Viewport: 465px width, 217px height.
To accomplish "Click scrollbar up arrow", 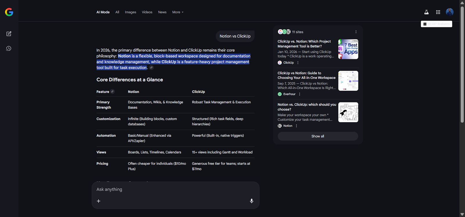I will point(462,2).
